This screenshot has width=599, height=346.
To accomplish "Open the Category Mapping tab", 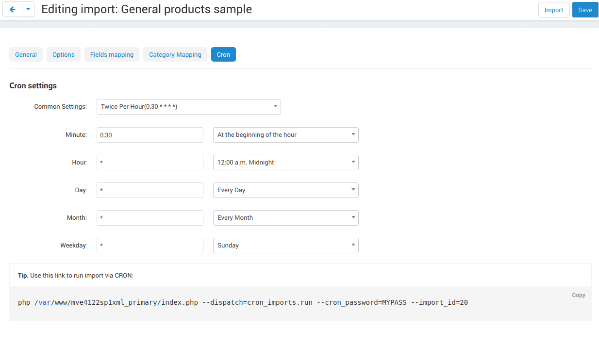I will pos(175,54).
